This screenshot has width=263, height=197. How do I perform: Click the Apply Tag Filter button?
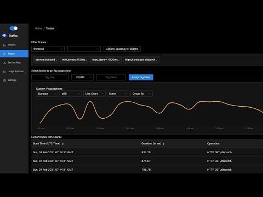coord(141,77)
